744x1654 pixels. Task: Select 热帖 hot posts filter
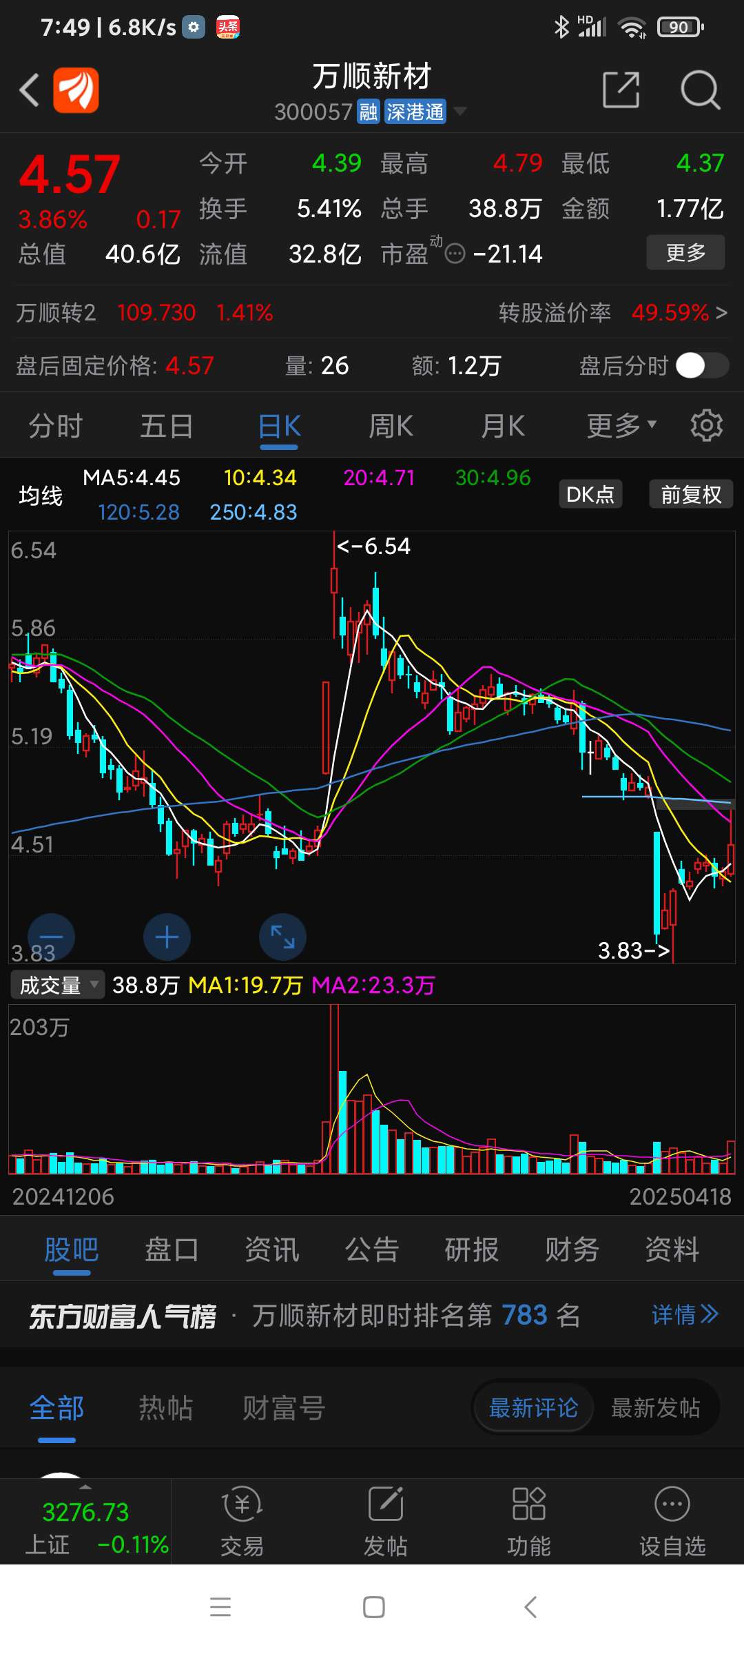[166, 1408]
